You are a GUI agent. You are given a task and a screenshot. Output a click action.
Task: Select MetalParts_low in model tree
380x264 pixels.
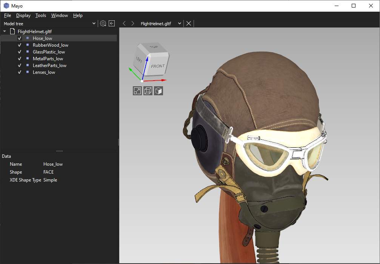click(48, 59)
